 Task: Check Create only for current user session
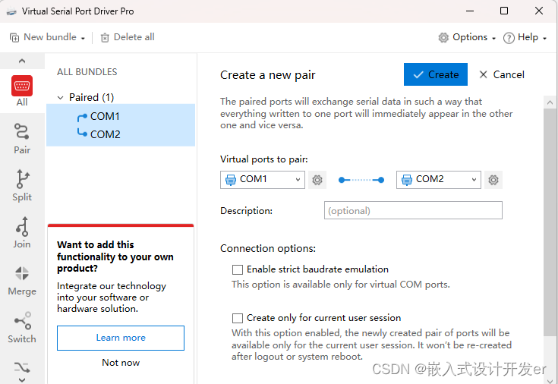click(x=238, y=318)
